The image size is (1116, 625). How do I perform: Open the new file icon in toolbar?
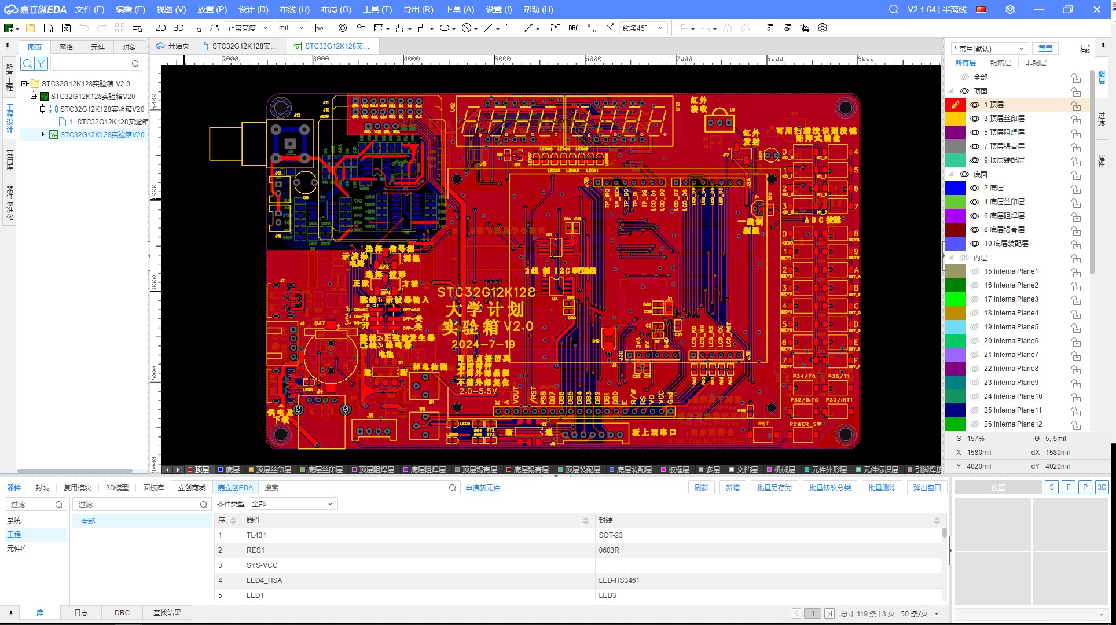[9, 28]
